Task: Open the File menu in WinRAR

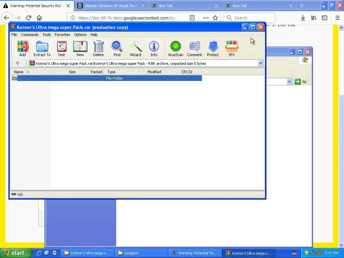Action: 14,35
